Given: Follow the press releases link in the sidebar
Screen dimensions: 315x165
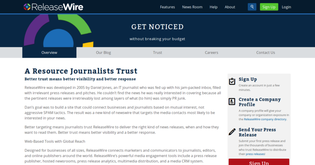Looking at the screenshot, I should 255,154.
